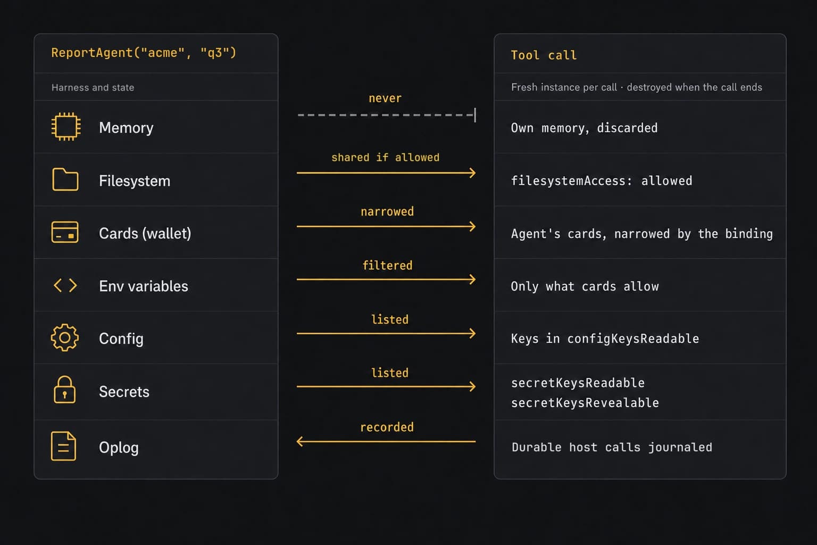
Task: Click the Cards wallet card icon
Action: pos(65,233)
